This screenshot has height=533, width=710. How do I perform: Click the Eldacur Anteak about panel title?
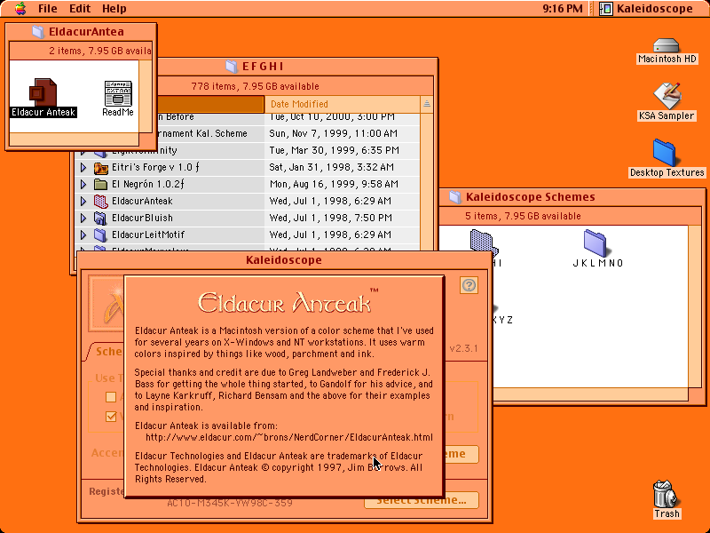click(288, 302)
